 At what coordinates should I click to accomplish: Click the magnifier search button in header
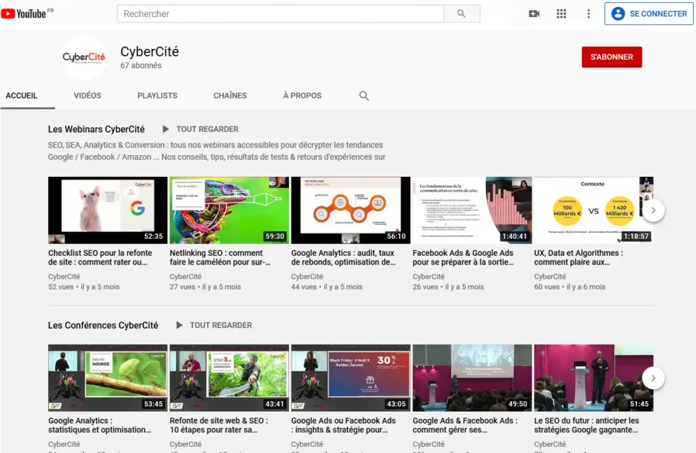point(462,14)
